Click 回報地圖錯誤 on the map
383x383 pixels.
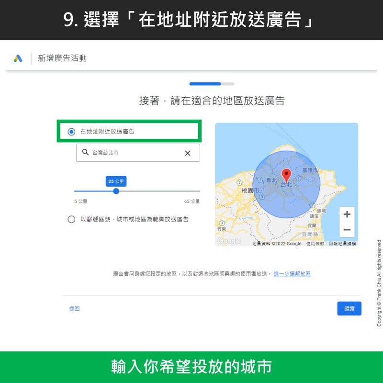tap(342, 244)
